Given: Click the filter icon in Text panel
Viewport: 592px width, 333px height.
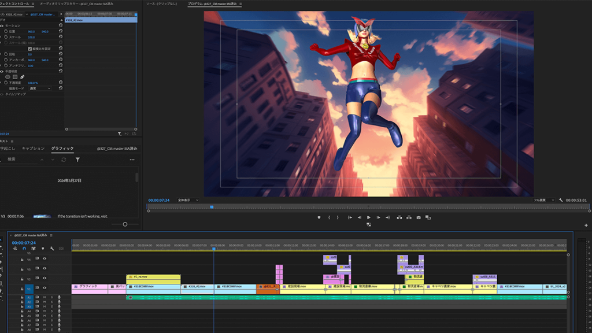Looking at the screenshot, I should point(77,160).
